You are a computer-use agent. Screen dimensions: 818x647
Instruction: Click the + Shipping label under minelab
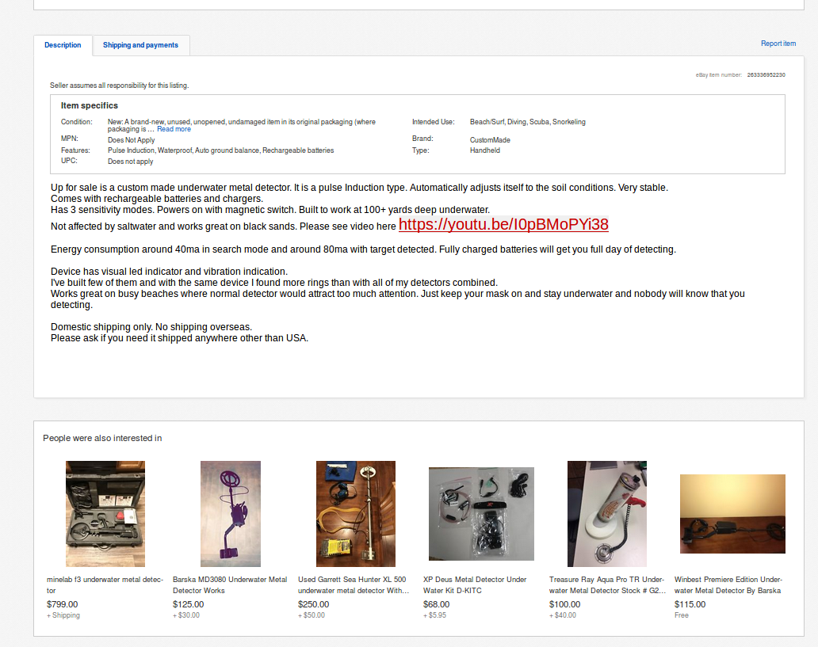(63, 615)
